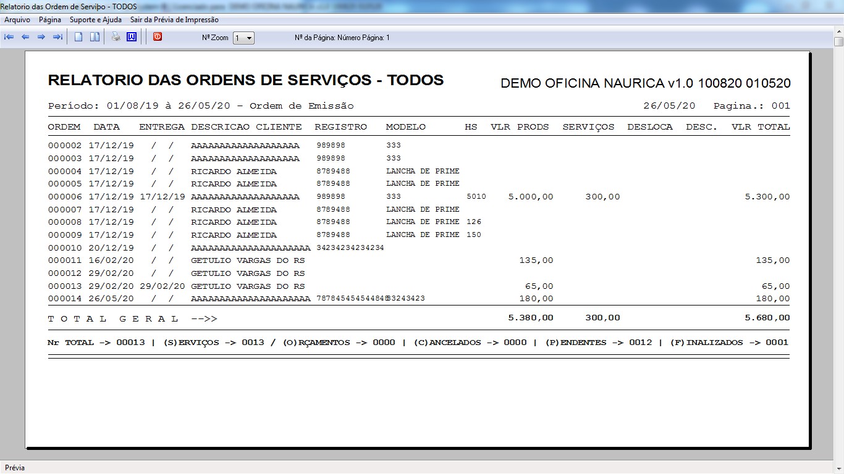
Task: Click Sair da Prévia de Impressão
Action: click(174, 20)
